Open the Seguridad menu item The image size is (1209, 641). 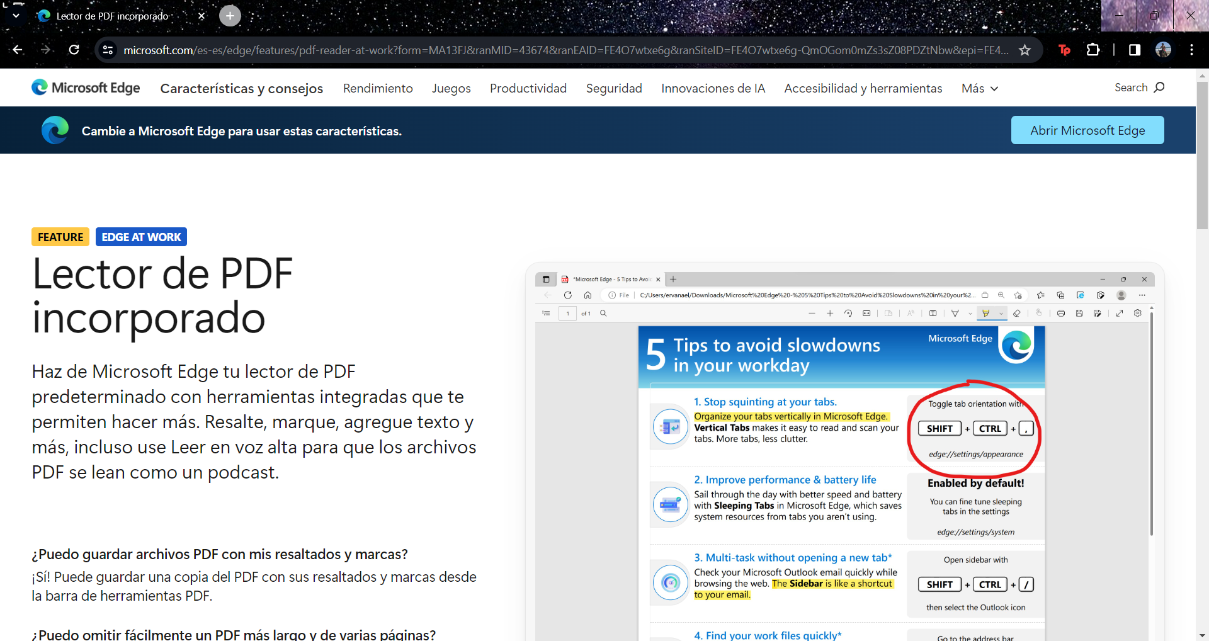tap(614, 88)
